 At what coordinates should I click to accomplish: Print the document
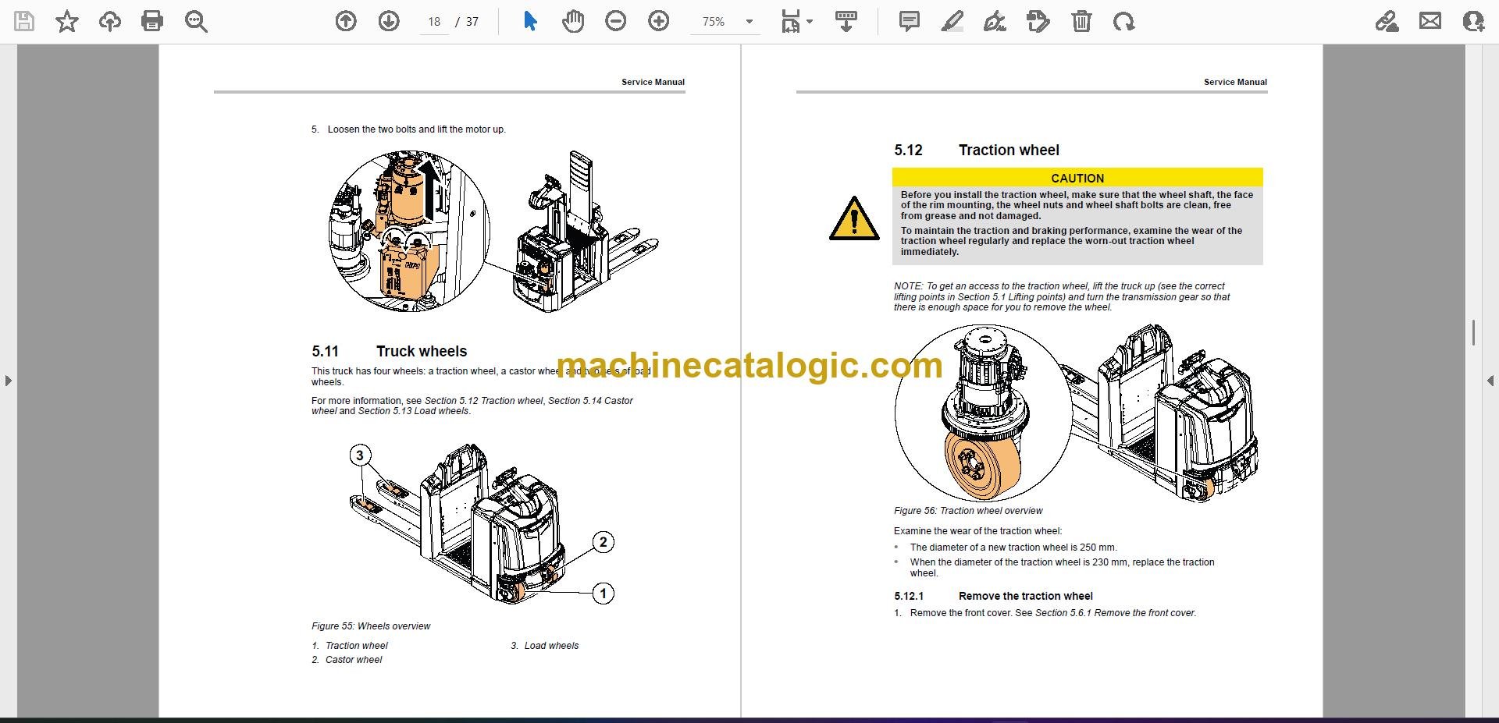(152, 21)
